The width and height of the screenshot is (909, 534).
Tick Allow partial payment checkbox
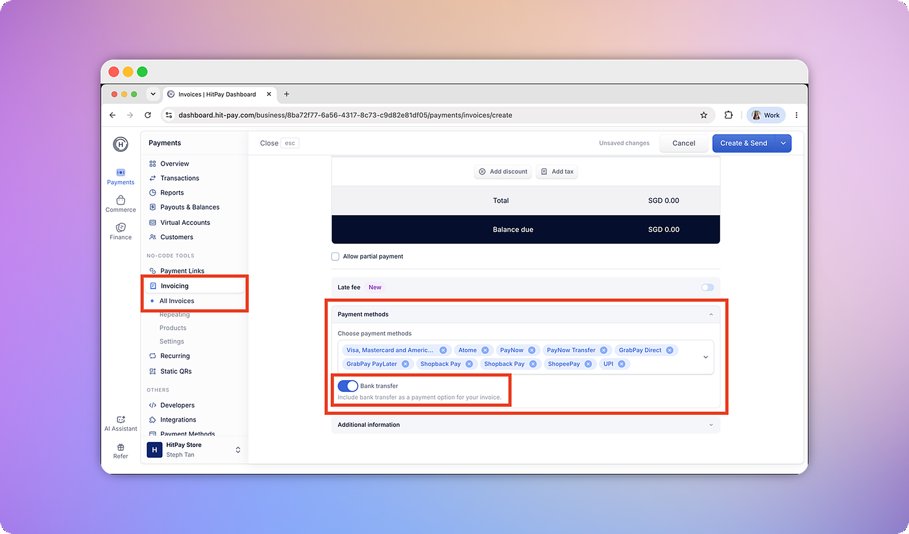coord(335,257)
